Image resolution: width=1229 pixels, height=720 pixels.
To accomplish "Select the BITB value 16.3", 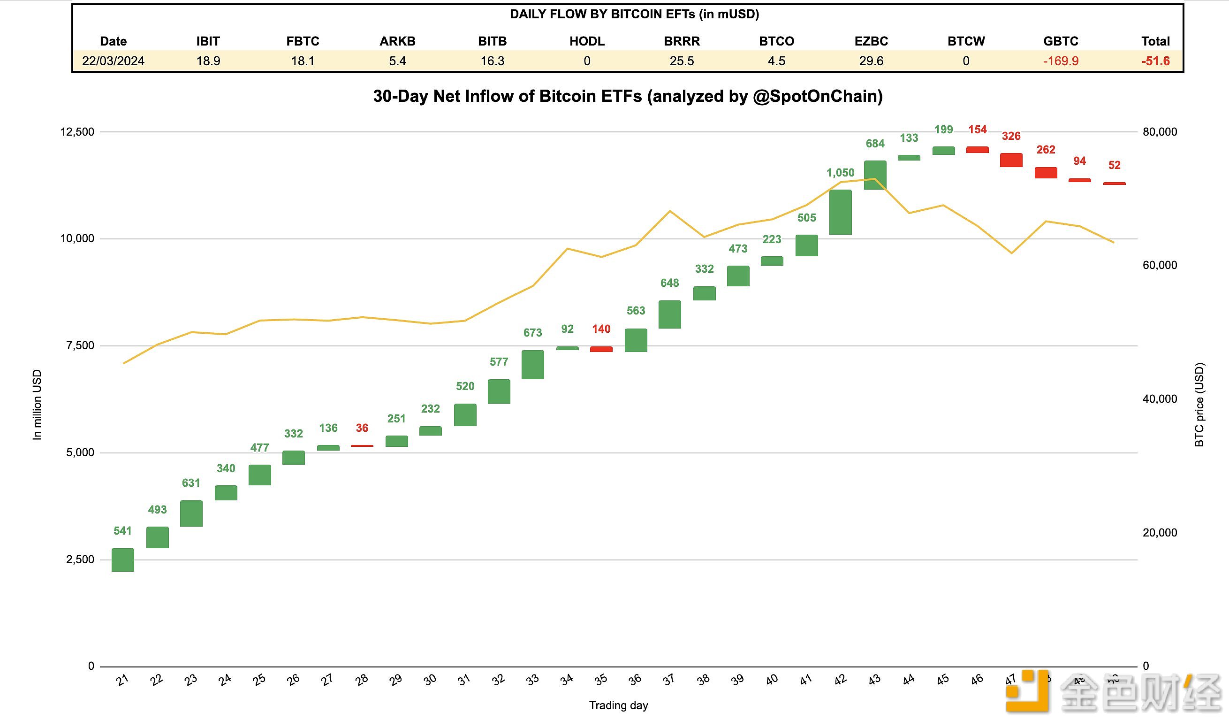I will [492, 61].
